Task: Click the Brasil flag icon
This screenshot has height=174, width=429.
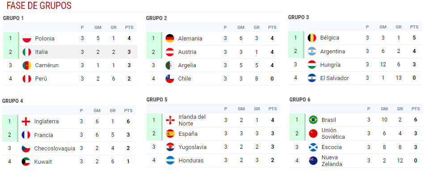Action: pos(313,120)
